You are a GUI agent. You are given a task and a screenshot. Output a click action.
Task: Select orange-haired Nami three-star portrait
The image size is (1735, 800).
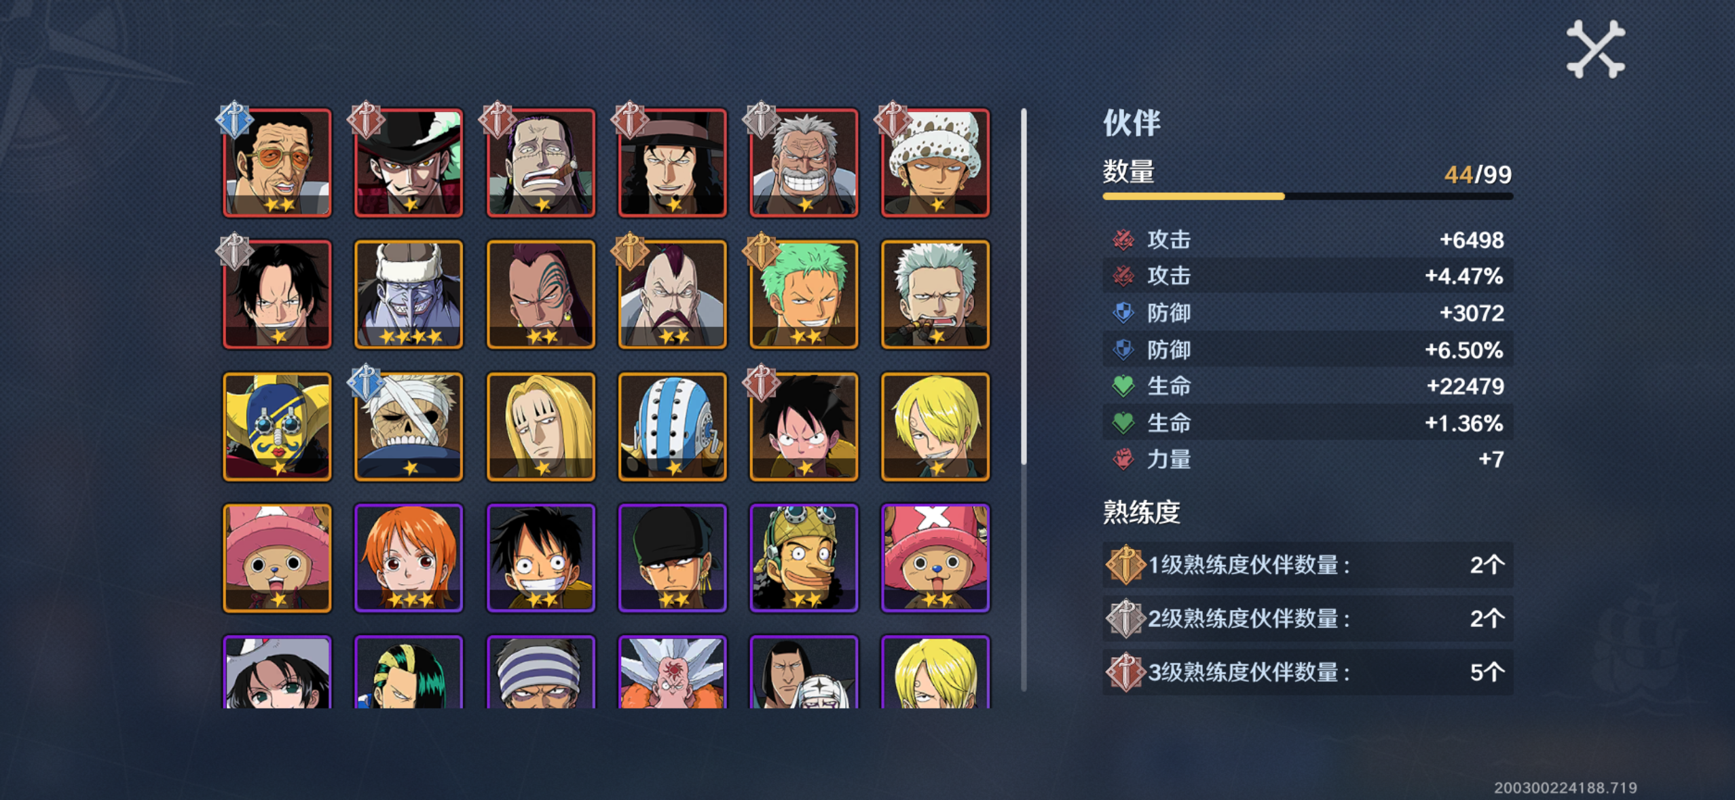(x=409, y=558)
